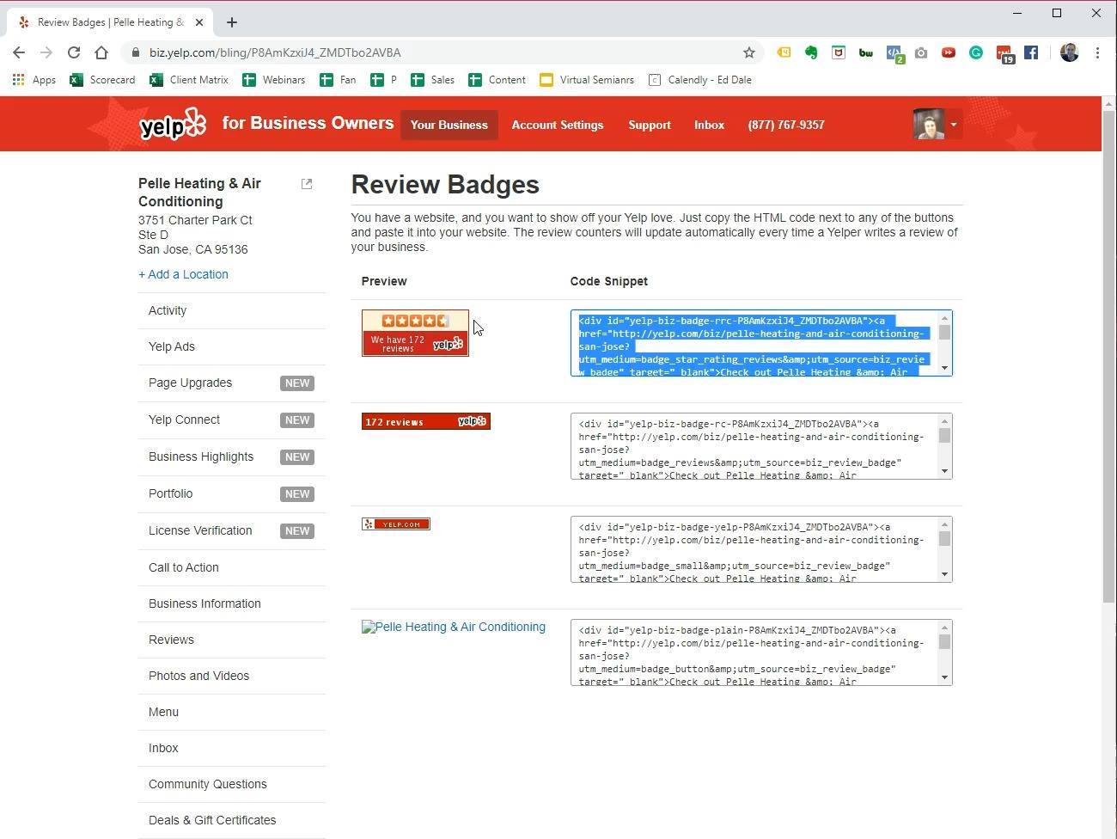Image resolution: width=1117 pixels, height=839 pixels.
Task: Click the address bar URL
Action: (275, 52)
